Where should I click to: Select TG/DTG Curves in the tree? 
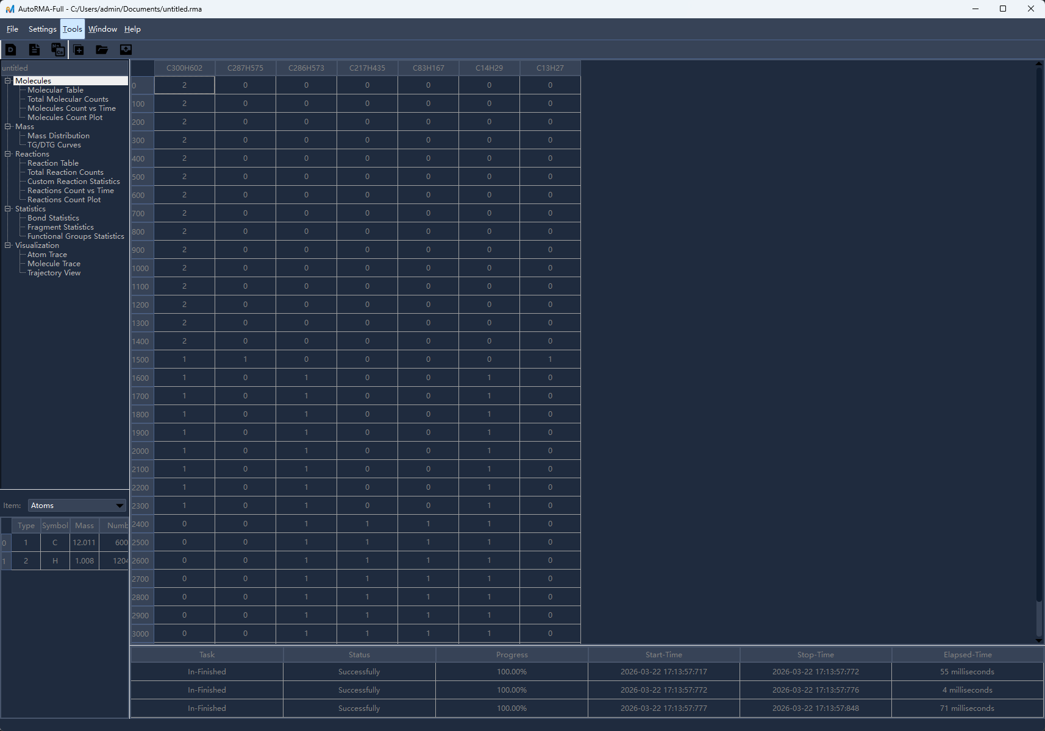pyautogui.click(x=54, y=145)
